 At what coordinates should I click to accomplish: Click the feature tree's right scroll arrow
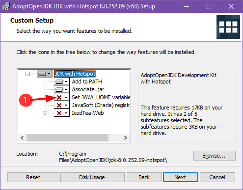[x=125, y=137]
